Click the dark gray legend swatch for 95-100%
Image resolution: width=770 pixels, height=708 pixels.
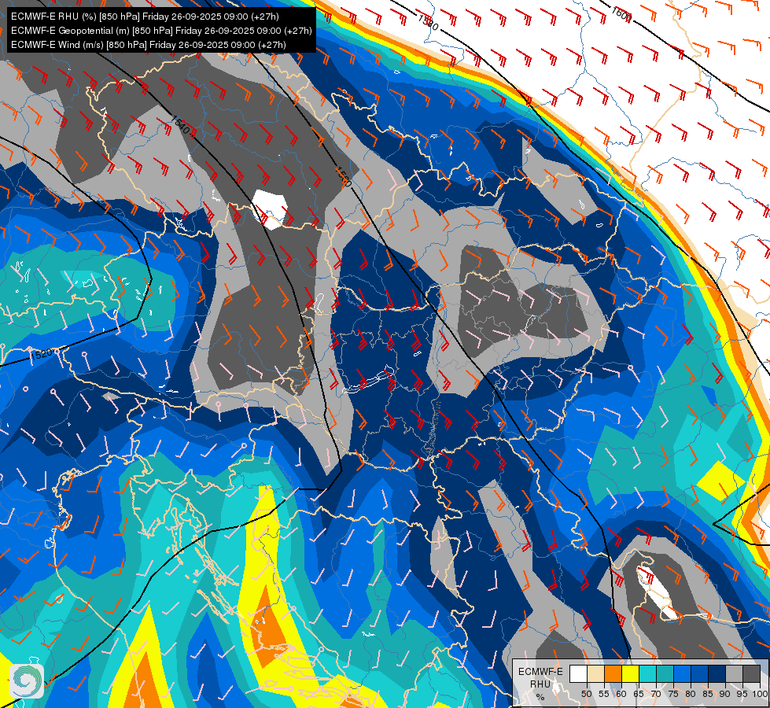[x=751, y=673]
